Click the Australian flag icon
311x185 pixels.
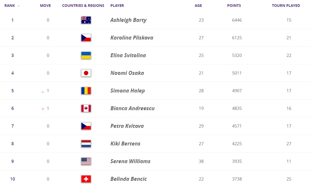tap(86, 20)
